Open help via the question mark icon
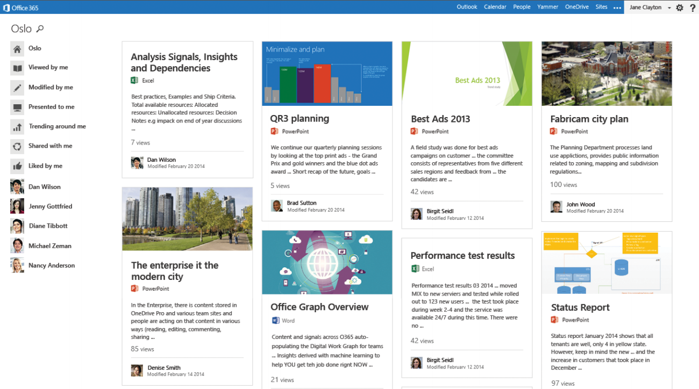699x389 pixels. click(693, 8)
